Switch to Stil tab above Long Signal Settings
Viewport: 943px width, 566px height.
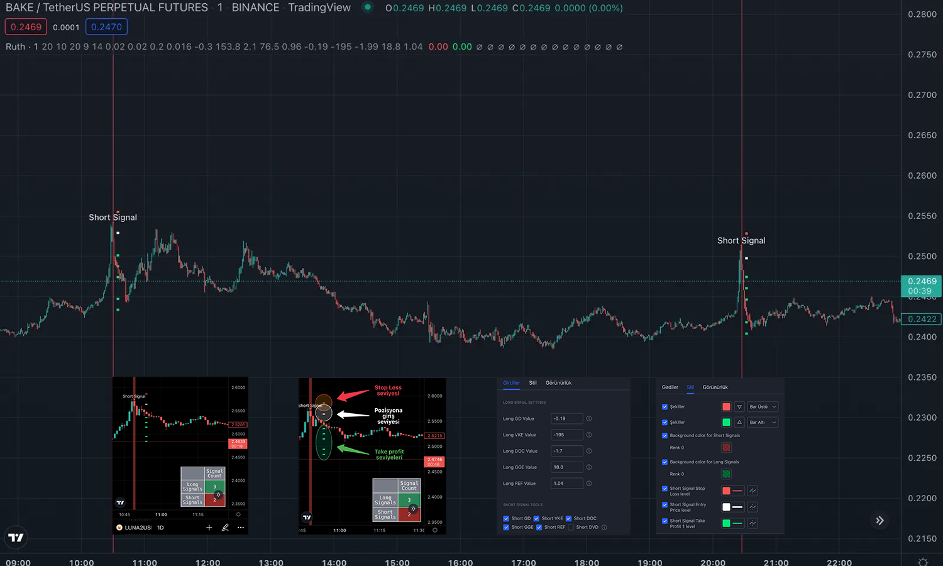[532, 383]
